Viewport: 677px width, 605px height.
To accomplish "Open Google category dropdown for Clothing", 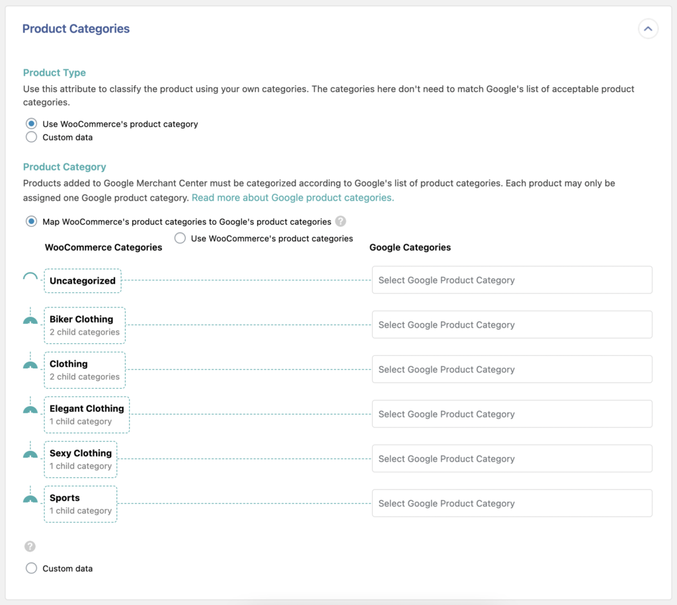I will click(512, 369).
